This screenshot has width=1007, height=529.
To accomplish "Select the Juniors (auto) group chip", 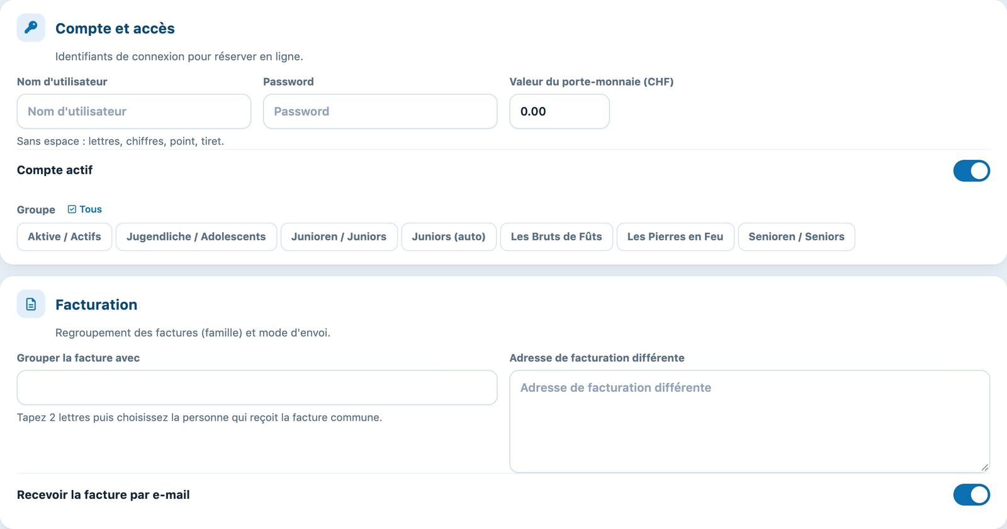I will [x=449, y=237].
